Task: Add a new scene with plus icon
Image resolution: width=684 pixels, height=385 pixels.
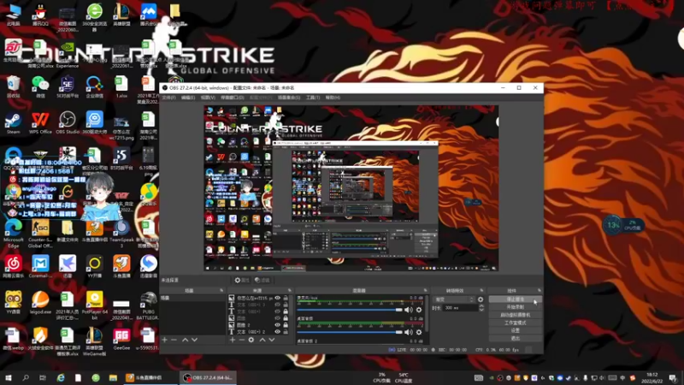Action: [164, 340]
